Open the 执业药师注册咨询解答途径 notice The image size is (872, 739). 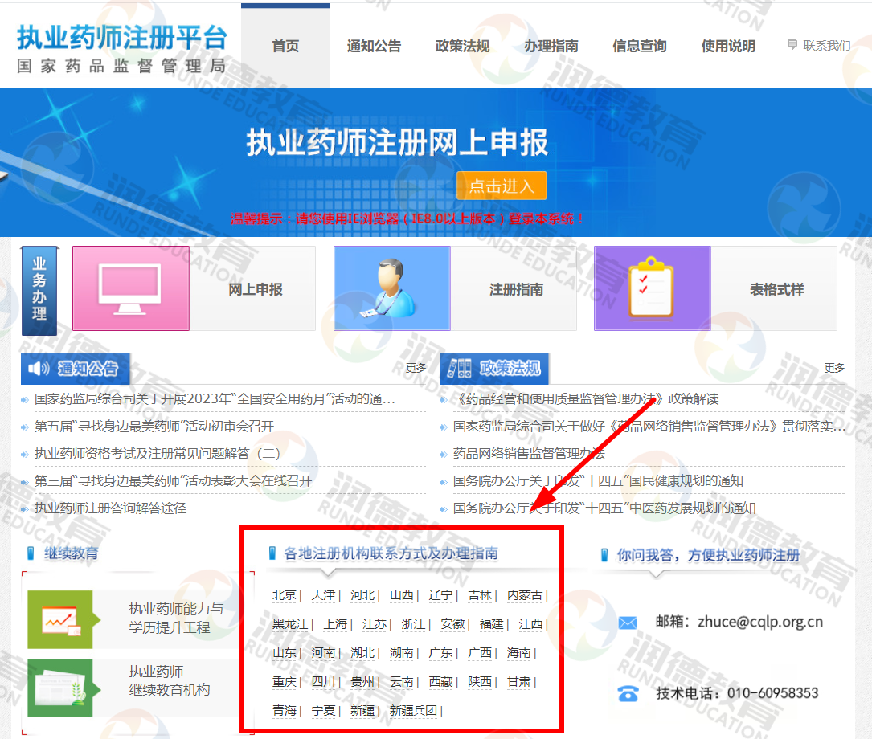111,508
